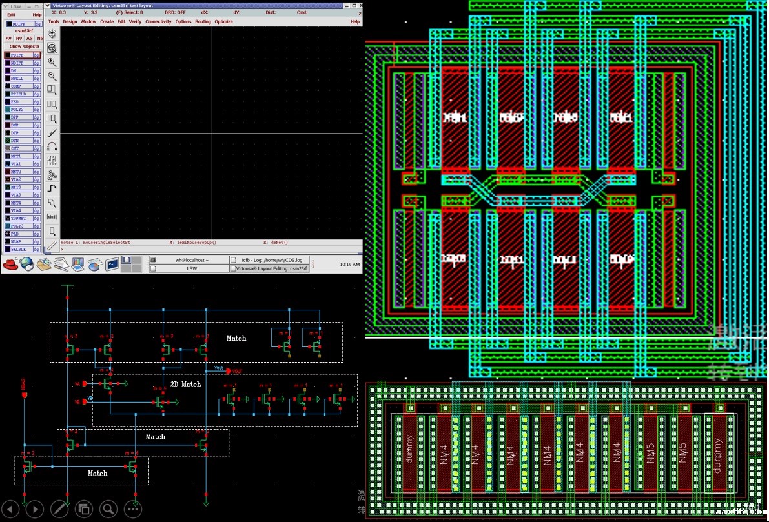Screen dimensions: 769x522
Task: Open the terminal launcher in the taskbar
Action: click(x=112, y=263)
